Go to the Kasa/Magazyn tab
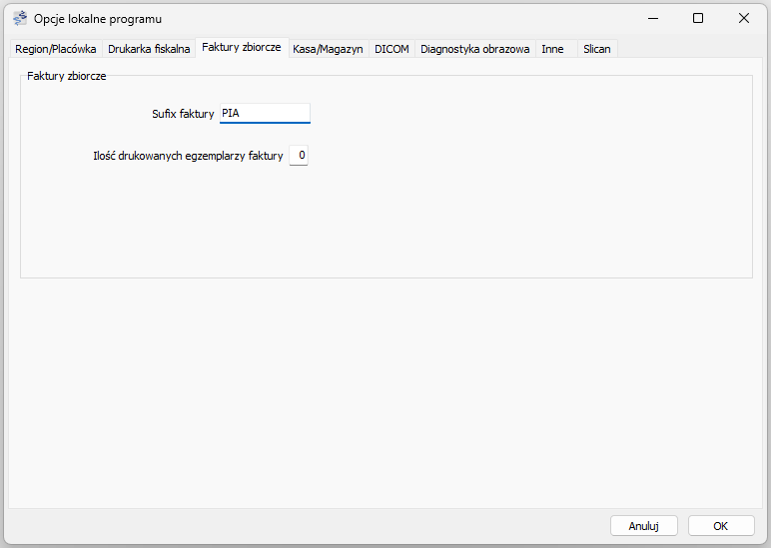Image resolution: width=771 pixels, height=548 pixels. click(x=328, y=48)
